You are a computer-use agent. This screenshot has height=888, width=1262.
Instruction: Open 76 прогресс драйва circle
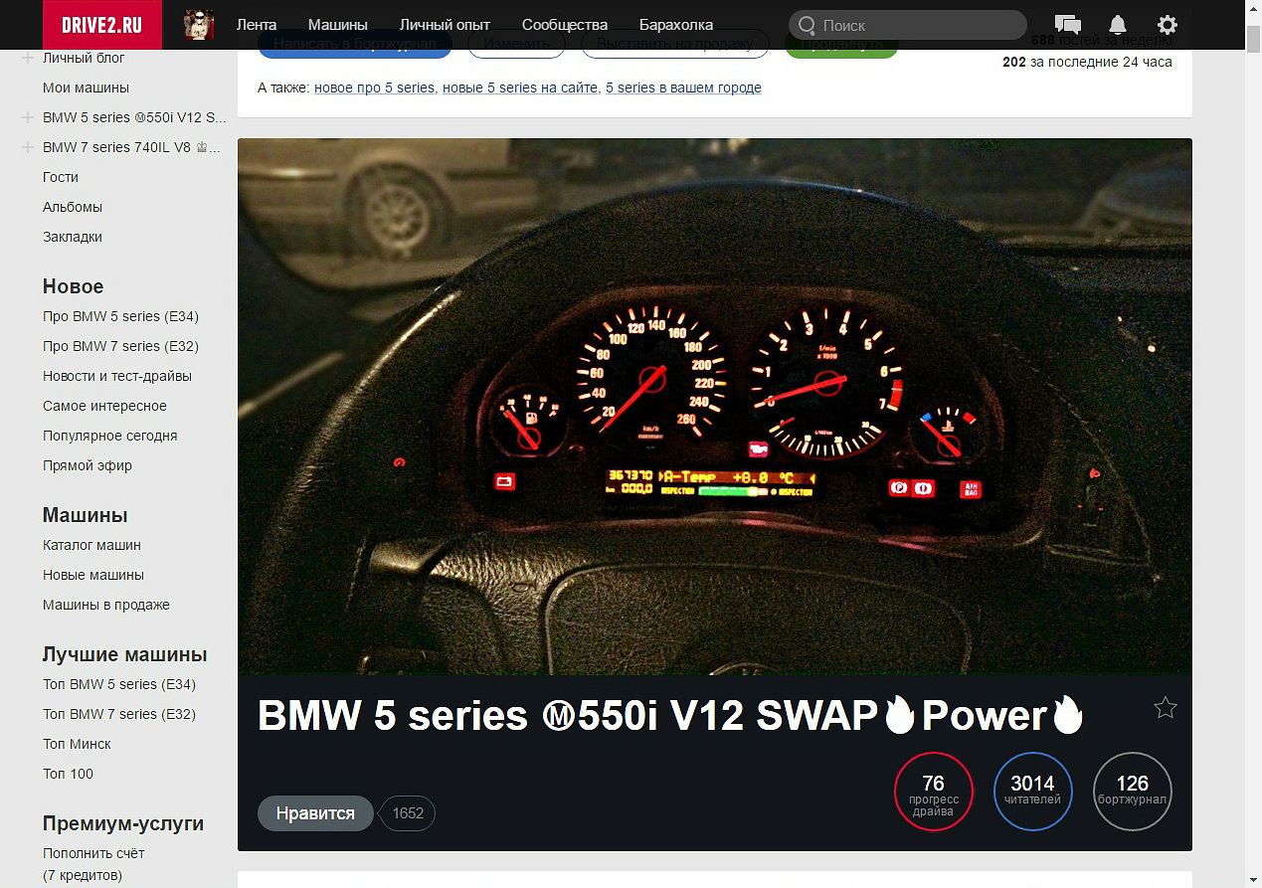click(933, 792)
